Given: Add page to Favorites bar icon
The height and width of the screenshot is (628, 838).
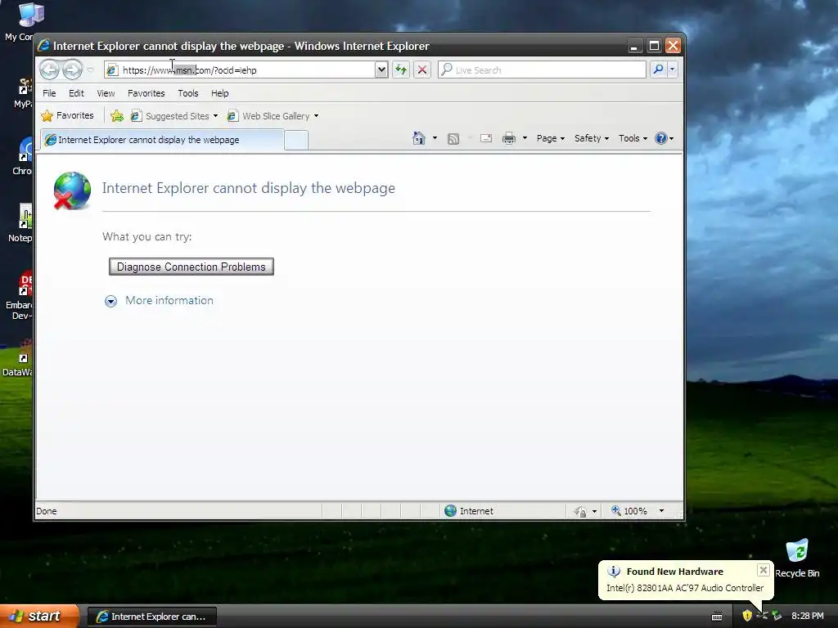Looking at the screenshot, I should click(117, 116).
